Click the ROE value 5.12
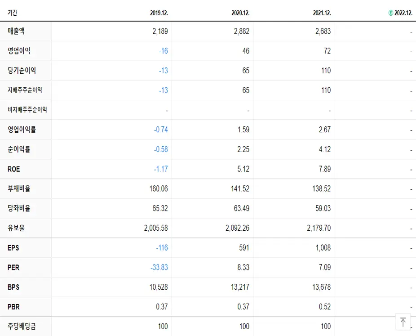Viewport: 416px width, 336px height. (243, 169)
